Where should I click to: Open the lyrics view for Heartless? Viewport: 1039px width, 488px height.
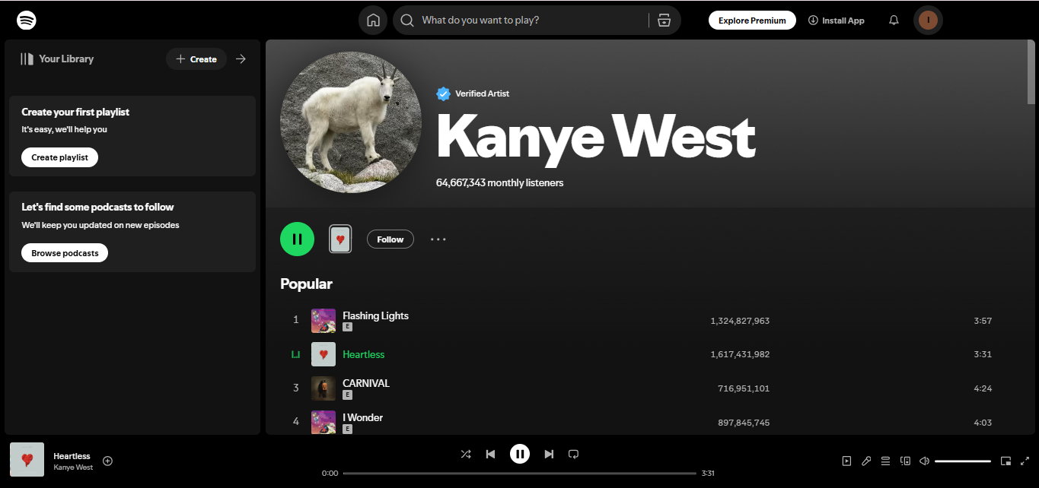[866, 461]
